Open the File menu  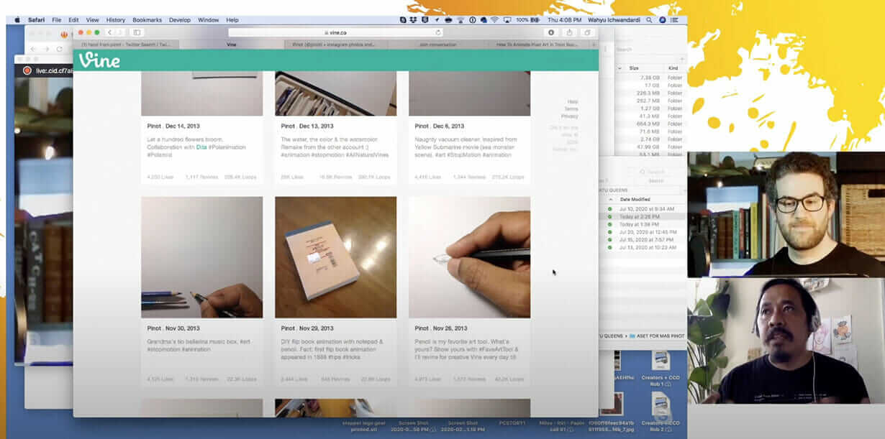(56, 20)
